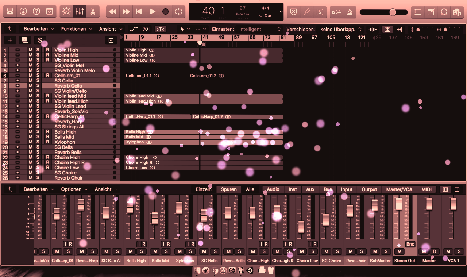Open the Smart Controls button
This screenshot has width=467, height=277.
point(66,12)
